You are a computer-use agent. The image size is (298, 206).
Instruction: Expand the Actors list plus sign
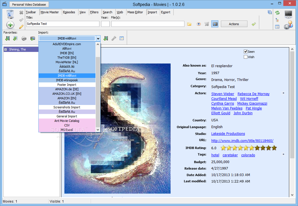coord(283,93)
